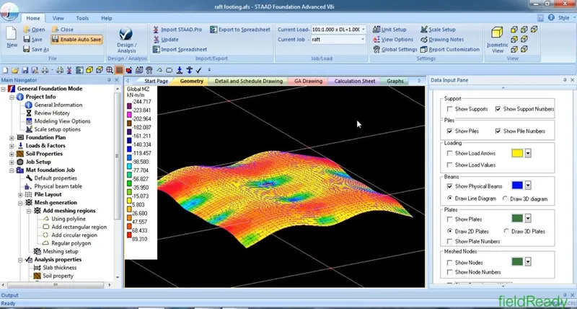This screenshot has width=577, height=309.
Task: Open the Help ribbon tab
Action: (x=106, y=18)
